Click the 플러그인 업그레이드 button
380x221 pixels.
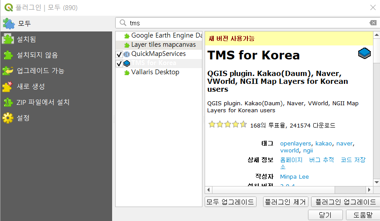(346, 202)
